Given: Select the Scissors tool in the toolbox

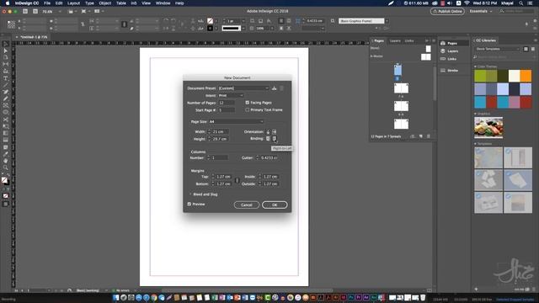Looking at the screenshot, I should tap(6, 120).
